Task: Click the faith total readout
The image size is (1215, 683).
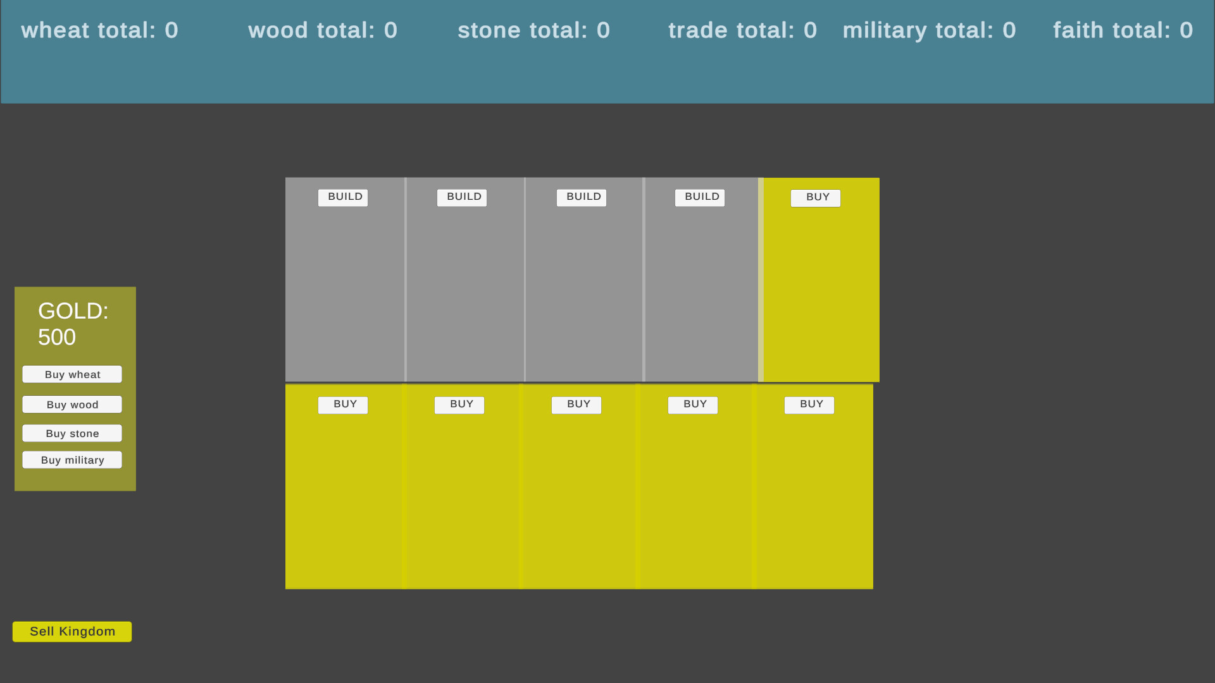Action: (1123, 30)
